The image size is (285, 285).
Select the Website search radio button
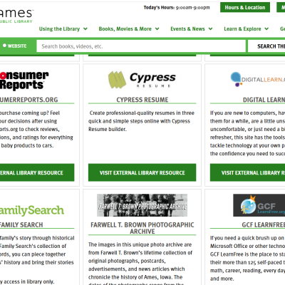coord(4,46)
